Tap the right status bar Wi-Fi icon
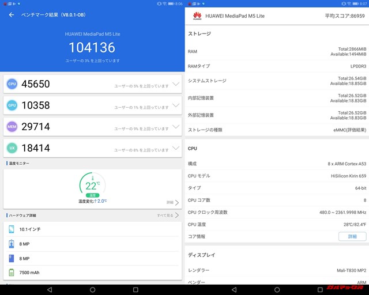Image resolution: width=369 pixels, height=295 pixels. point(349,4)
